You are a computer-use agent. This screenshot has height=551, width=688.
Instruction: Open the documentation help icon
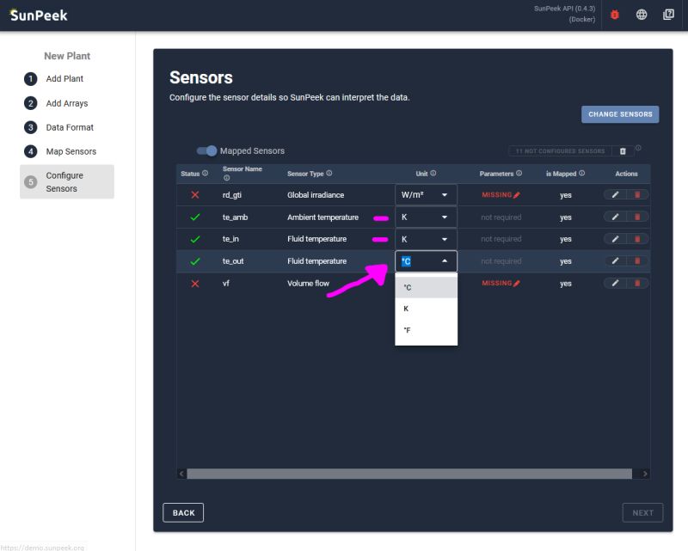click(668, 15)
